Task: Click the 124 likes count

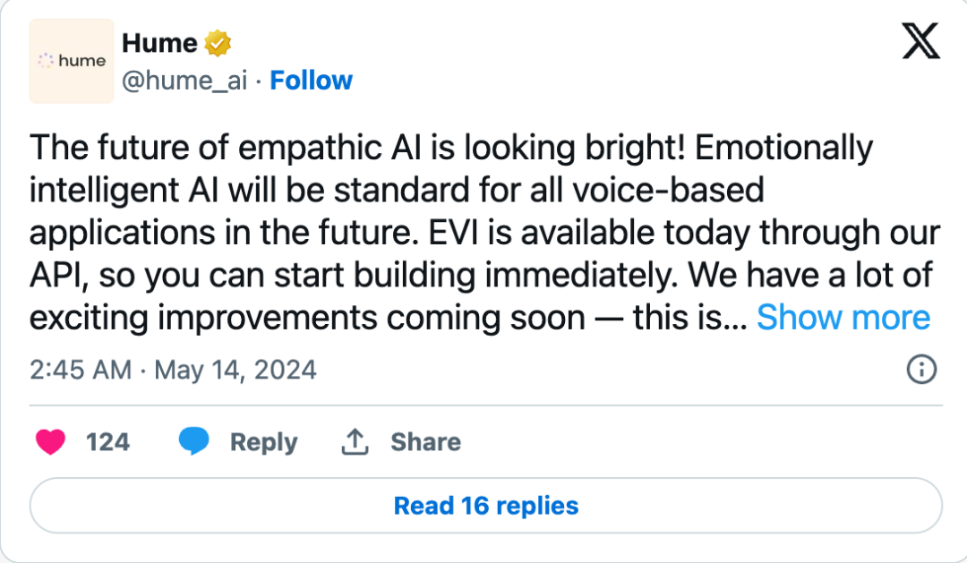Action: pos(107,442)
